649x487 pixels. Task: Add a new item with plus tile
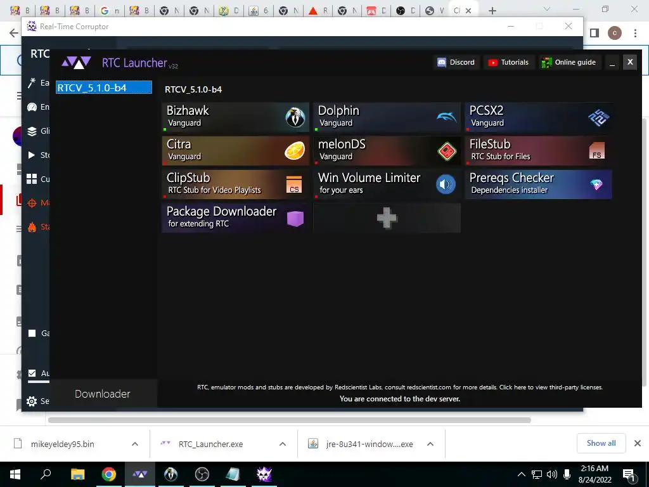click(387, 218)
